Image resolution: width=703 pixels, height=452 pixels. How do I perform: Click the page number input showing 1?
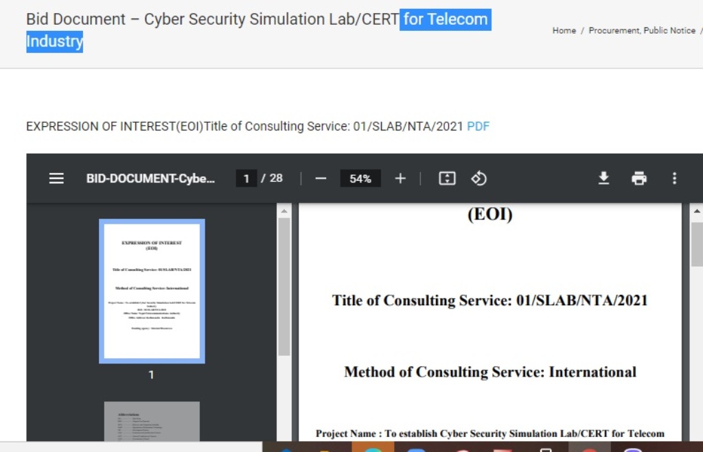(x=246, y=178)
